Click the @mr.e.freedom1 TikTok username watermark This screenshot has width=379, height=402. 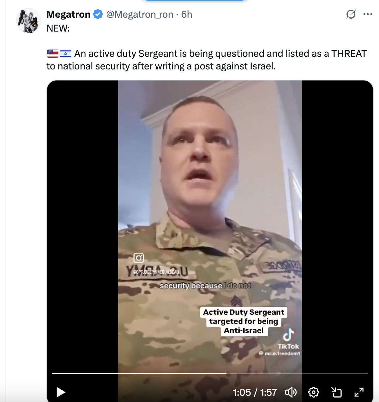(x=280, y=353)
